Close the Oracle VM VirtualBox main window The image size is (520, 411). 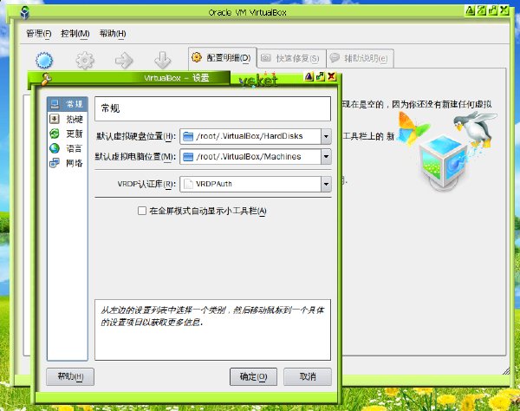(x=504, y=10)
